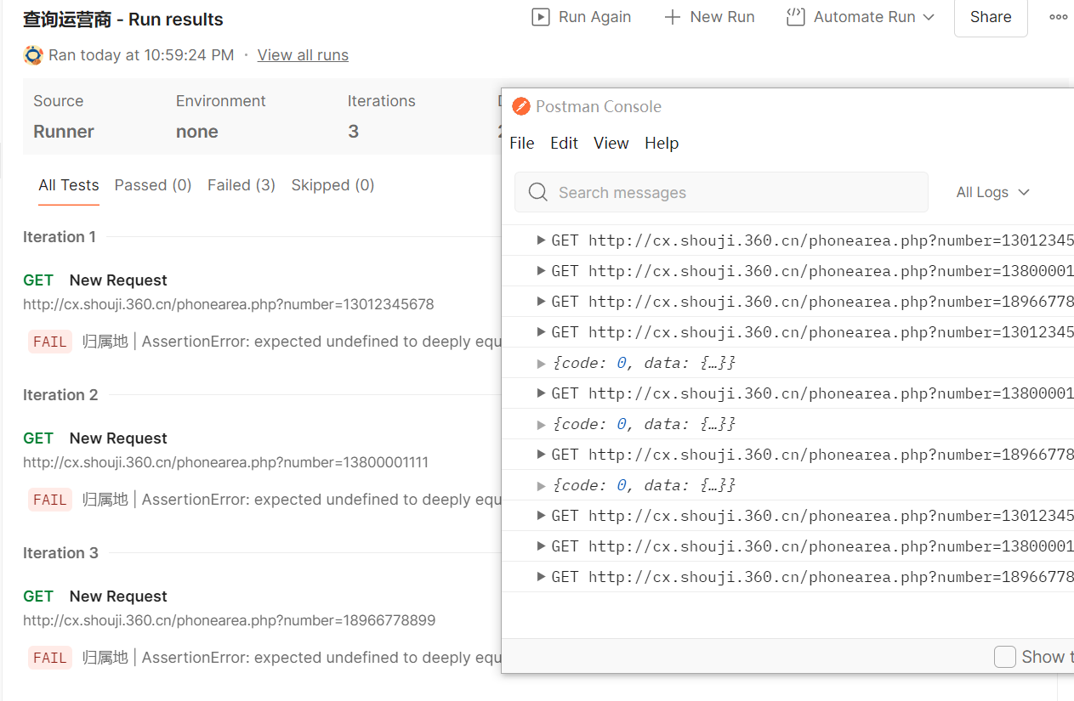Click the Run Again play icon
The width and height of the screenshot is (1074, 701).
[x=541, y=17]
